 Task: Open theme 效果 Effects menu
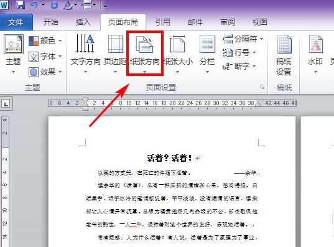[45, 72]
